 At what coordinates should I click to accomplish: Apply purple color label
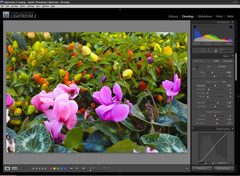[65, 168]
